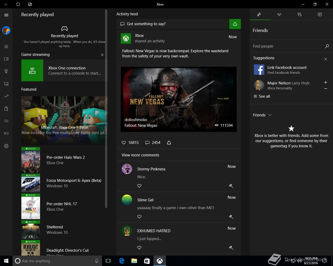Open Settings gear in sidebar
This screenshot has width=333, height=266.
tap(6, 146)
